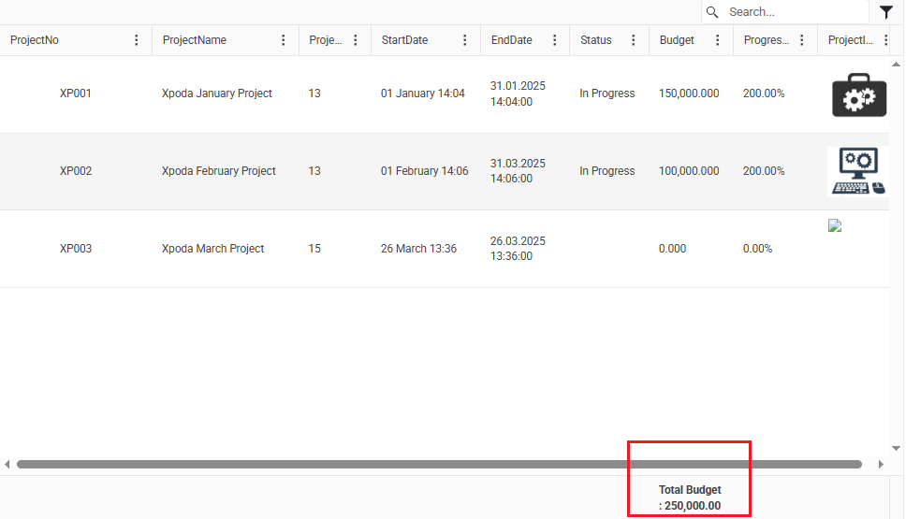This screenshot has height=519, width=906.
Task: Click 01 January 14:04 start date
Action: tap(422, 94)
